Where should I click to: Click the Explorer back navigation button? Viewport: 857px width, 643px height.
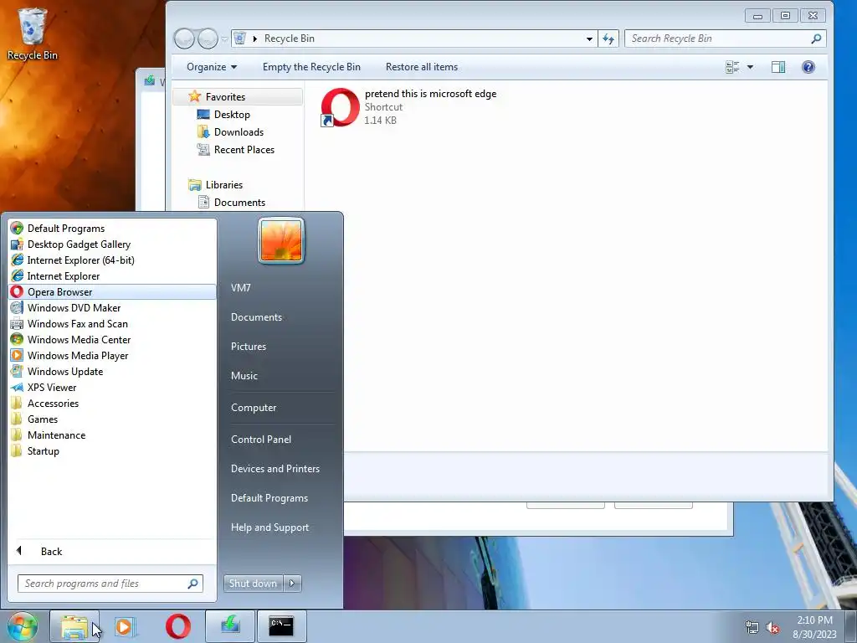(x=184, y=39)
